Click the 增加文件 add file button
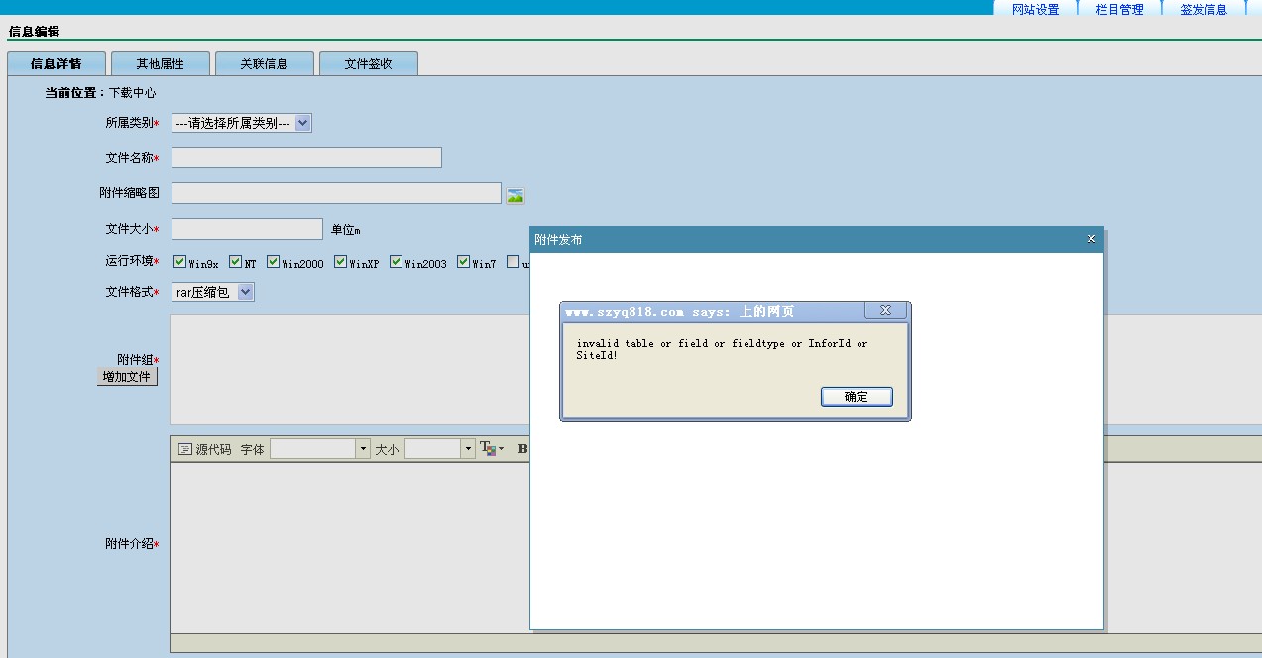Screen dimensions: 1262x658 tap(127, 377)
